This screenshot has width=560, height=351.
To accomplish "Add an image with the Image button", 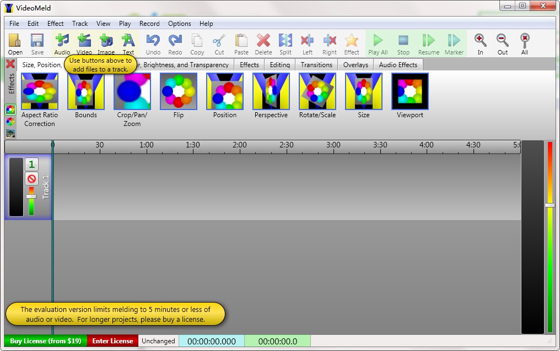I will (x=106, y=44).
